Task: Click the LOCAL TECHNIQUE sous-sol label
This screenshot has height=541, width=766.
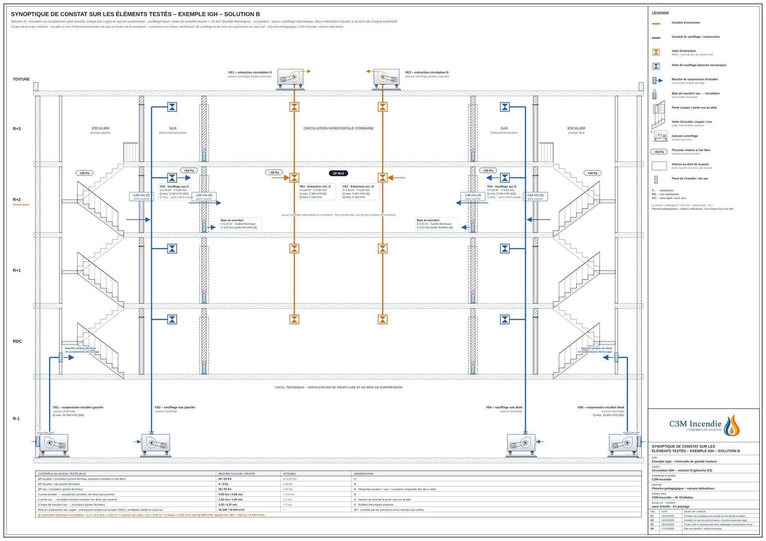Action: (338, 388)
